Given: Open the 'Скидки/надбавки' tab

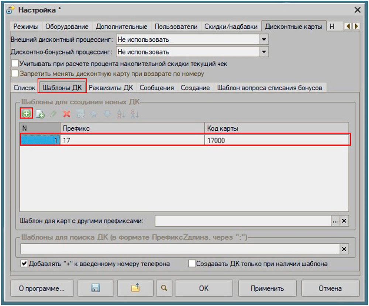Looking at the screenshot, I should coord(231,27).
